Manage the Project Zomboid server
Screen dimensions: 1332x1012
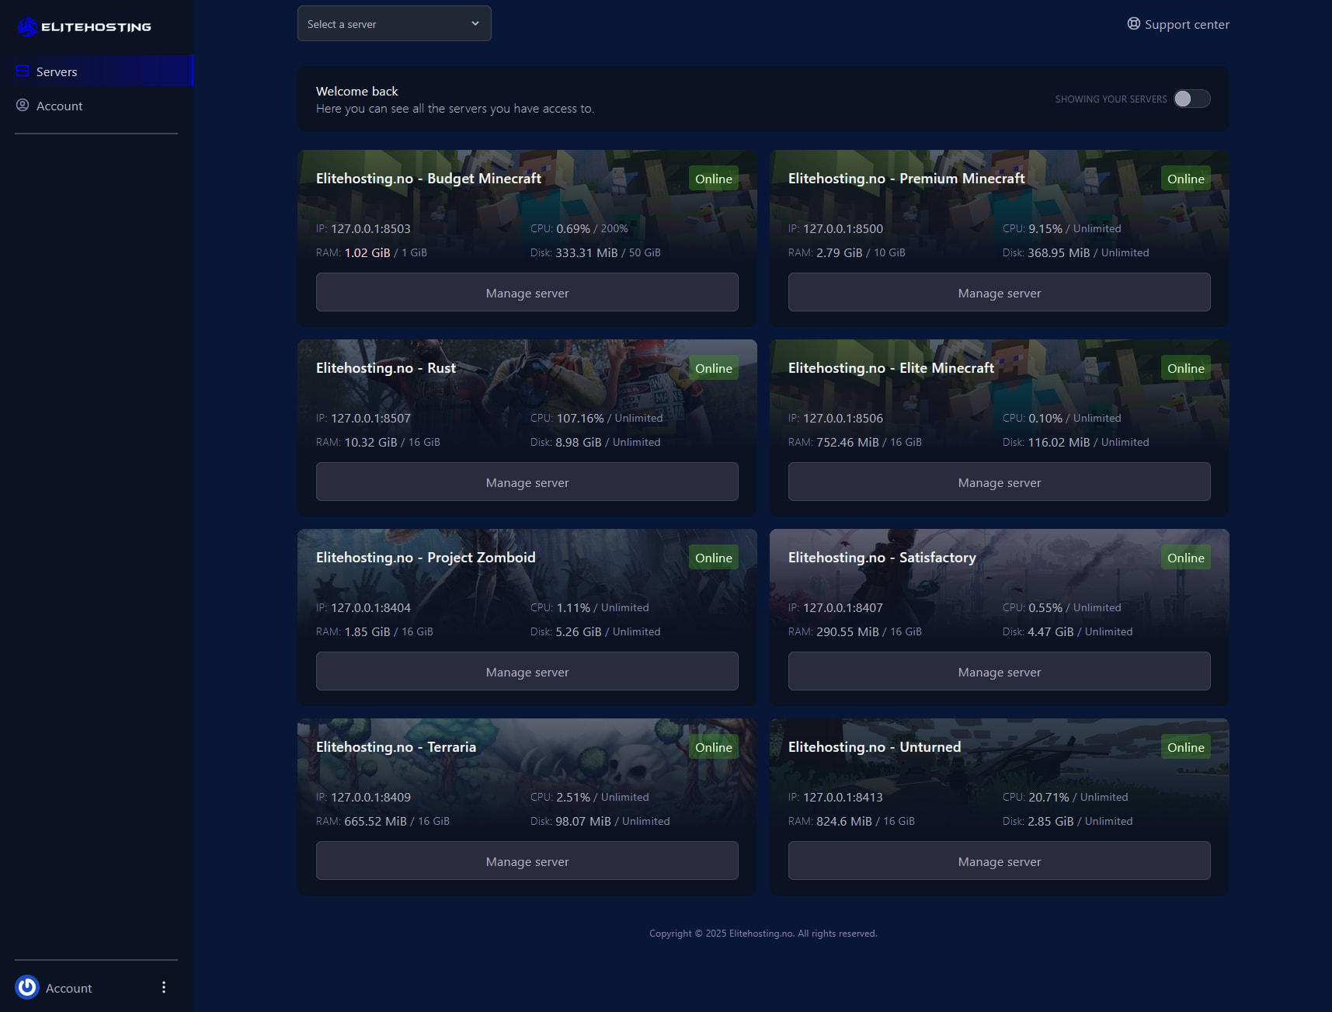pyautogui.click(x=527, y=671)
